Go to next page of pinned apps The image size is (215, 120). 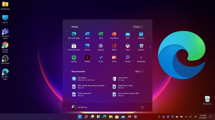[x=150, y=49]
